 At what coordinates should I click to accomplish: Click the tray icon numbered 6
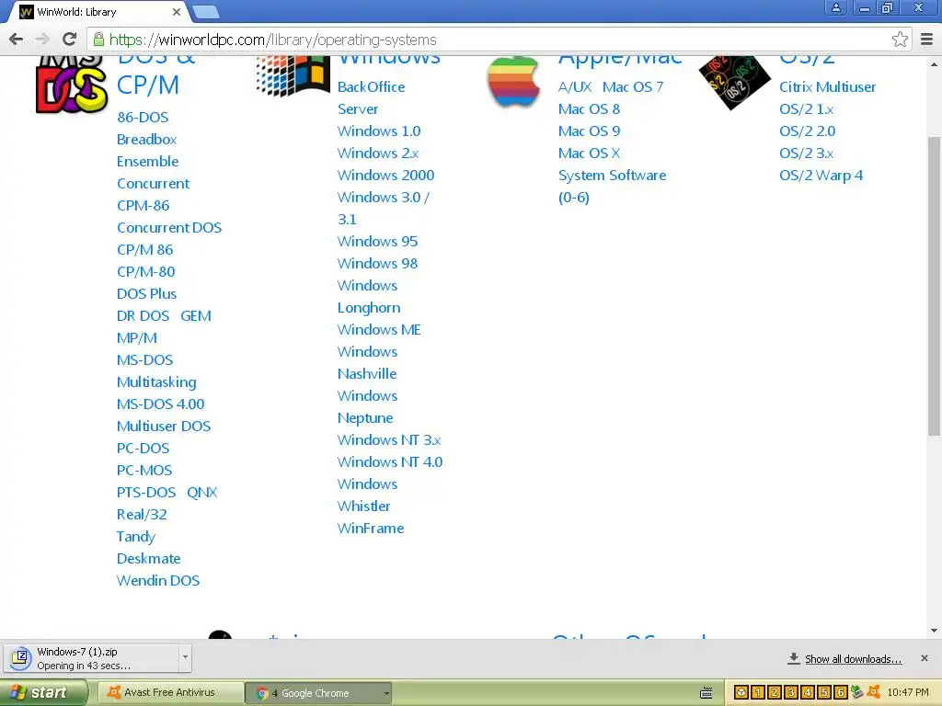click(841, 693)
